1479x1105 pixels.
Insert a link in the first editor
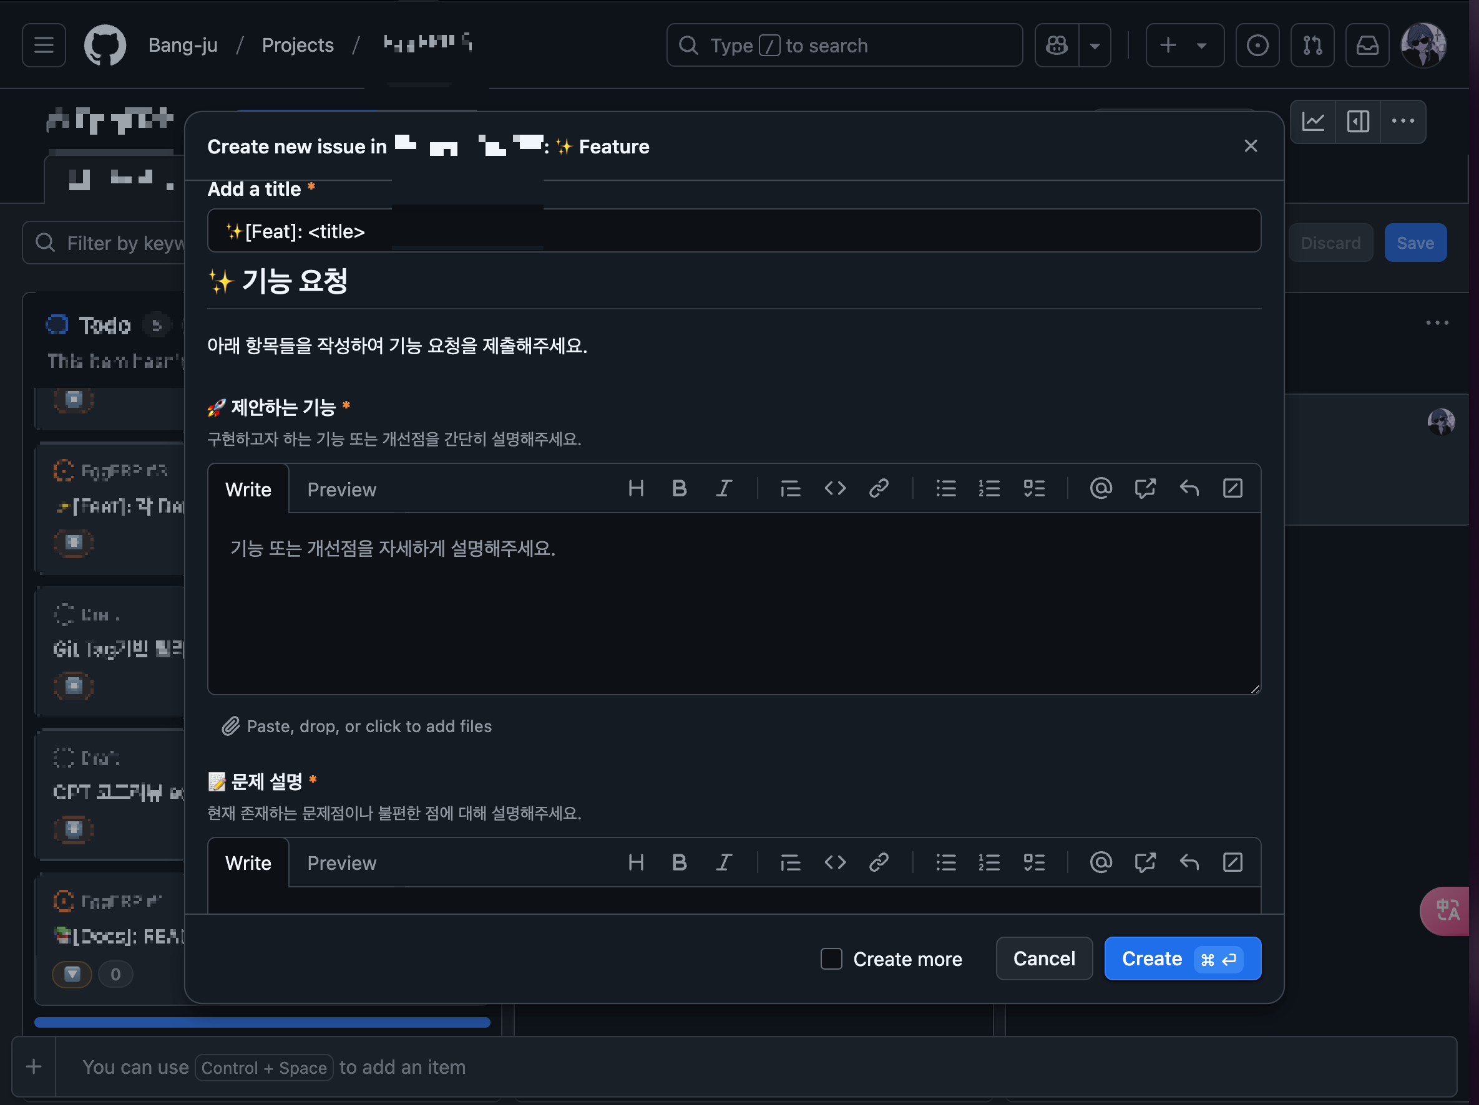(x=879, y=488)
